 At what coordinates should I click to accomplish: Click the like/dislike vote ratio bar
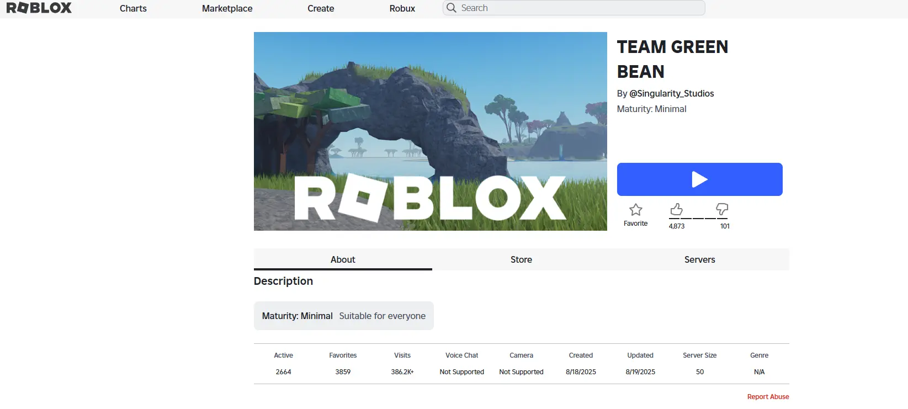[x=699, y=219]
